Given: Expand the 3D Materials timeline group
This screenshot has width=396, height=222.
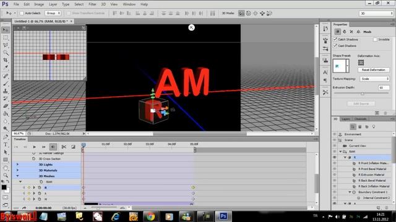Looking at the screenshot, I should click(x=17, y=170).
